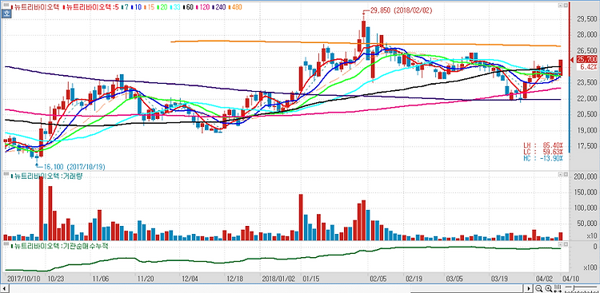Click the 22,000 price axis label
The width and height of the screenshot is (600, 293).
(586, 98)
